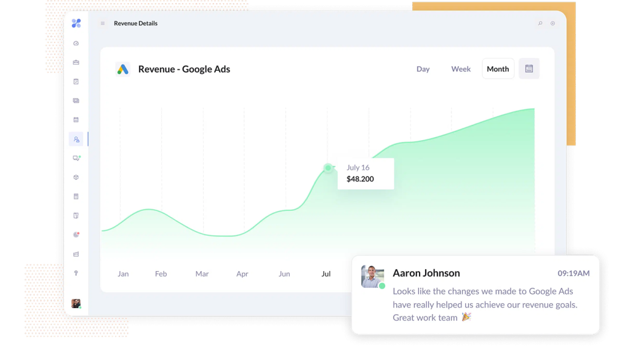Open the briefcase icon in sidebar
This screenshot has width=630, height=348.
click(76, 62)
